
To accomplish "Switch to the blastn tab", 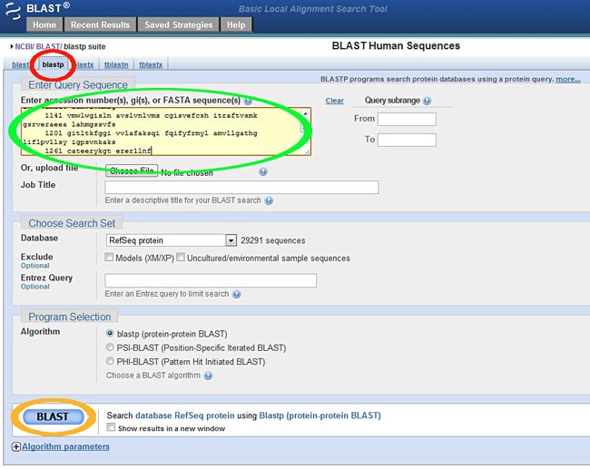I will [20, 64].
